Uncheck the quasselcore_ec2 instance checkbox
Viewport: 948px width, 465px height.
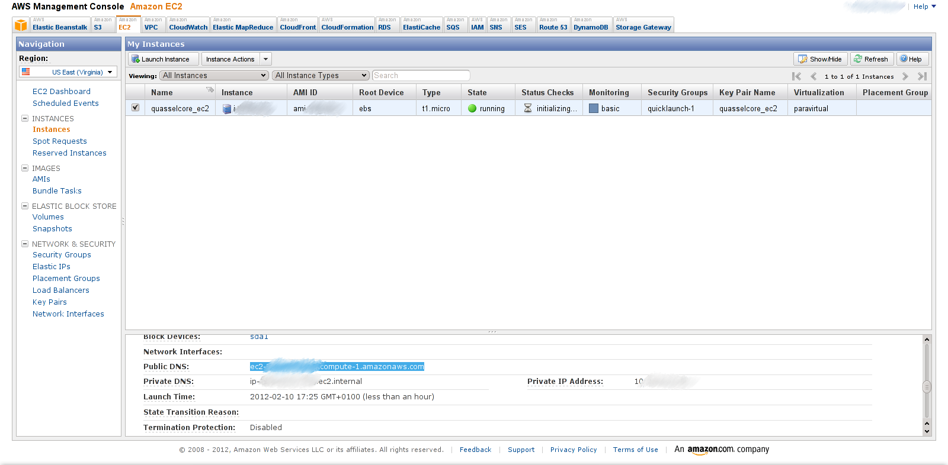136,108
